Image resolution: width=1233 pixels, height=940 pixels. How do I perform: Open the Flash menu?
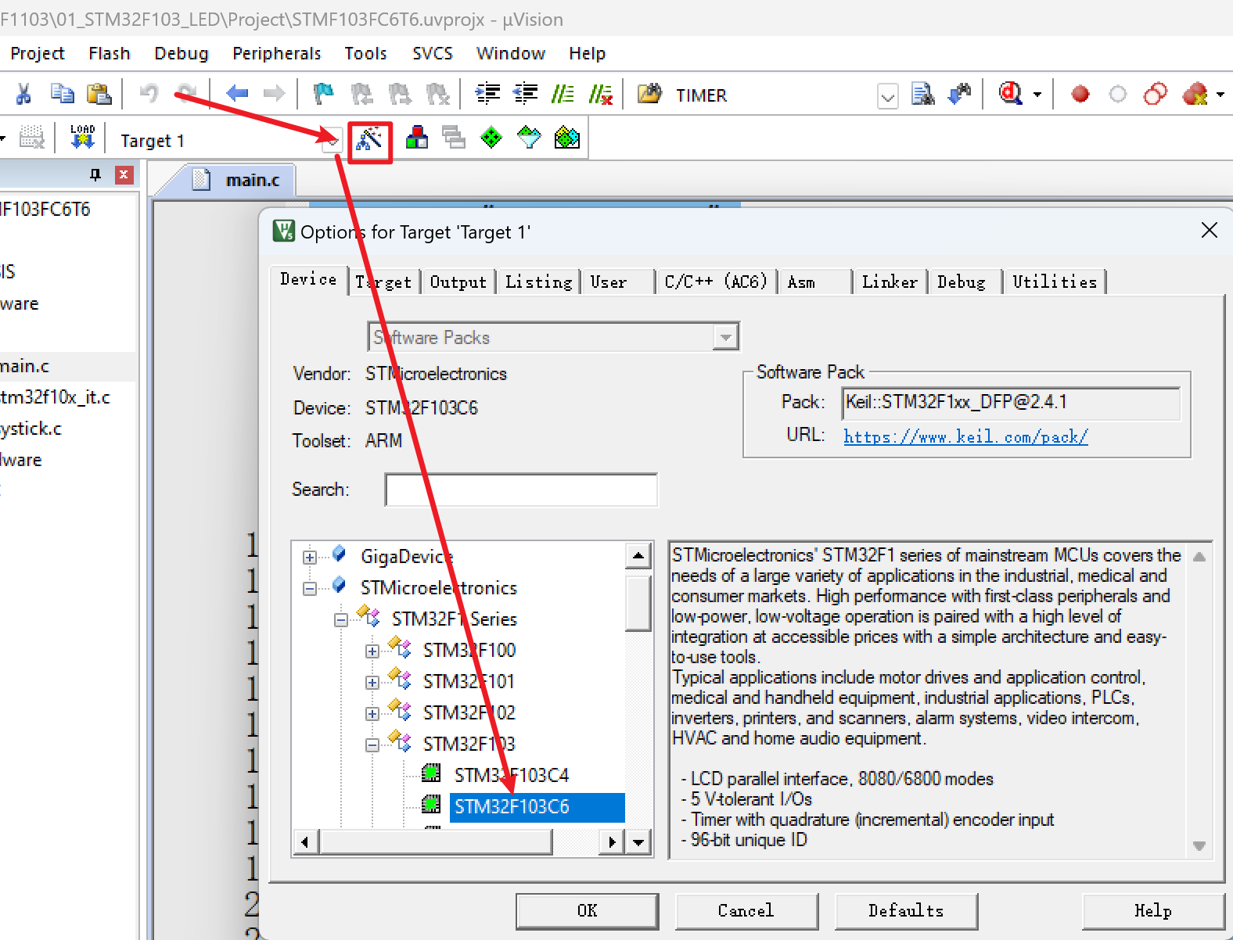point(110,53)
